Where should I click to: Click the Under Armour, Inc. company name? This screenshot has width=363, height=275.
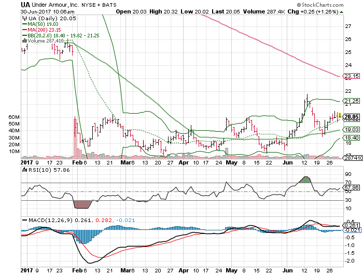pyautogui.click(x=55, y=5)
